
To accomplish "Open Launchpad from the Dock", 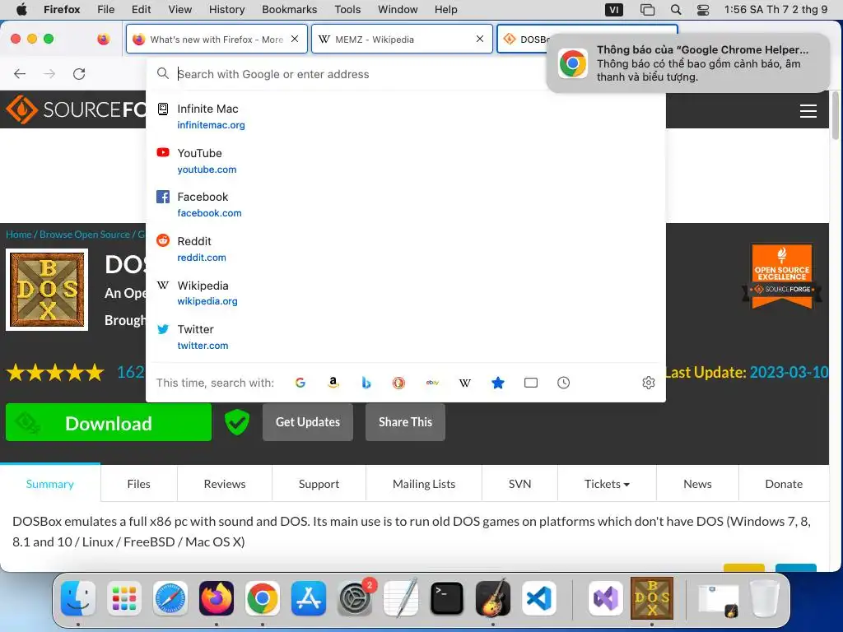I will coord(124,598).
